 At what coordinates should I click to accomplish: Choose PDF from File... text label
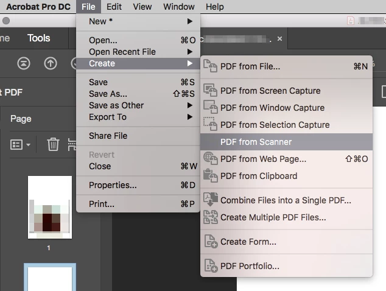click(x=250, y=66)
